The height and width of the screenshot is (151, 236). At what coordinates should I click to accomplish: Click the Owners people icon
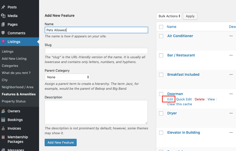click(3, 111)
